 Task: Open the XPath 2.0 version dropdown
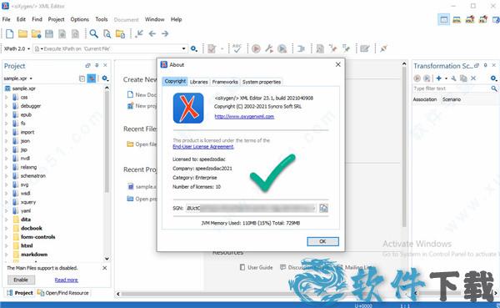tap(17, 49)
